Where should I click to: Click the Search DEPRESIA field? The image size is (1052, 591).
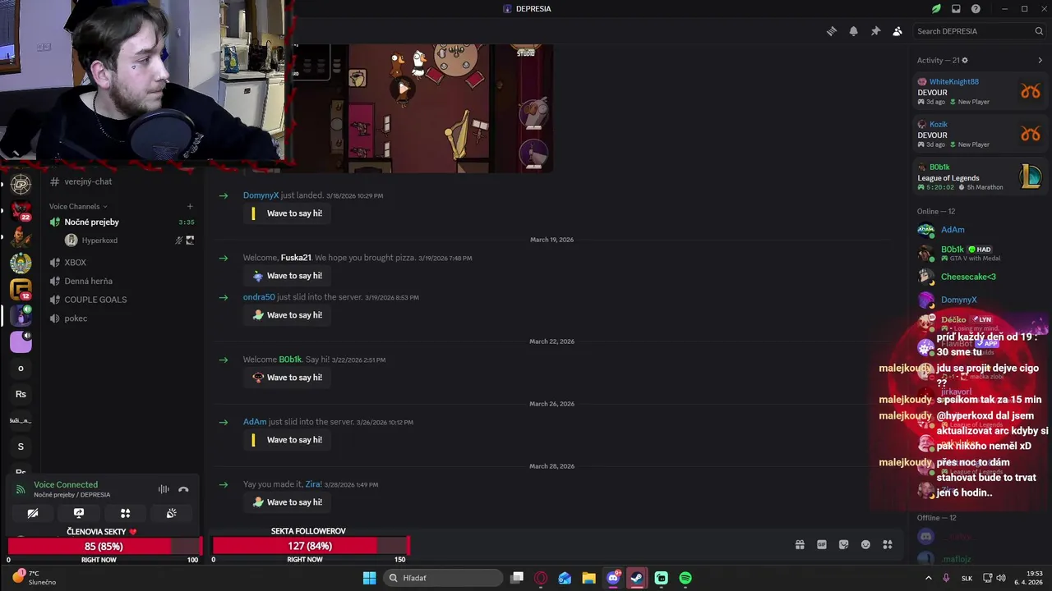(979, 31)
